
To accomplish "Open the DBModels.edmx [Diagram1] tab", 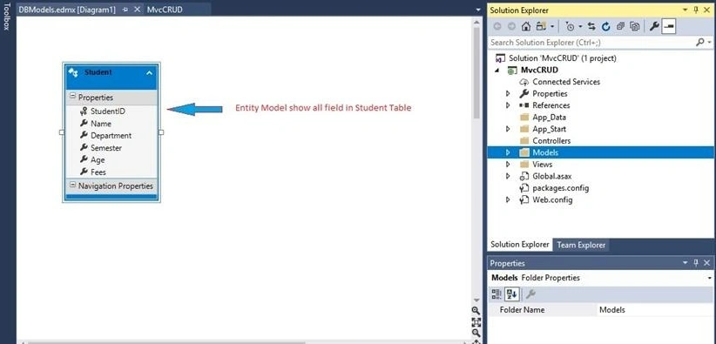I will pos(67,10).
